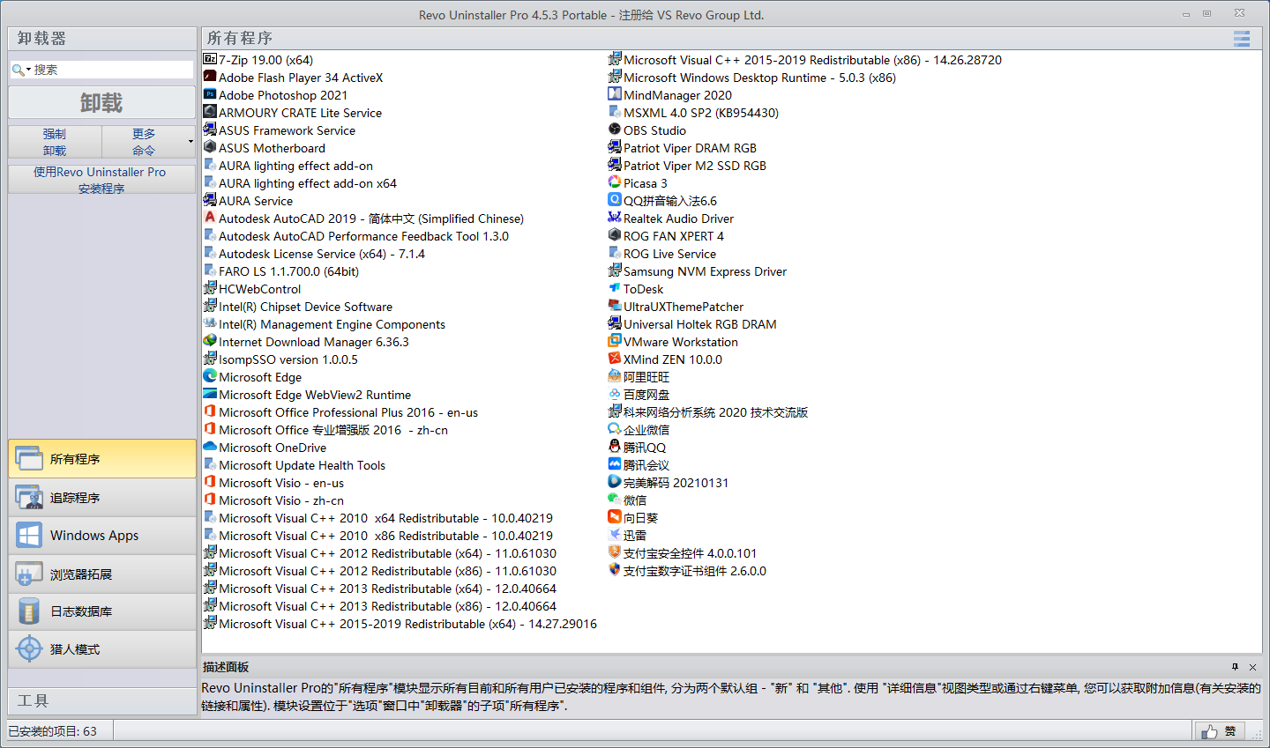
Task: Open the view options icon in 所有程序 header
Action: click(1242, 39)
